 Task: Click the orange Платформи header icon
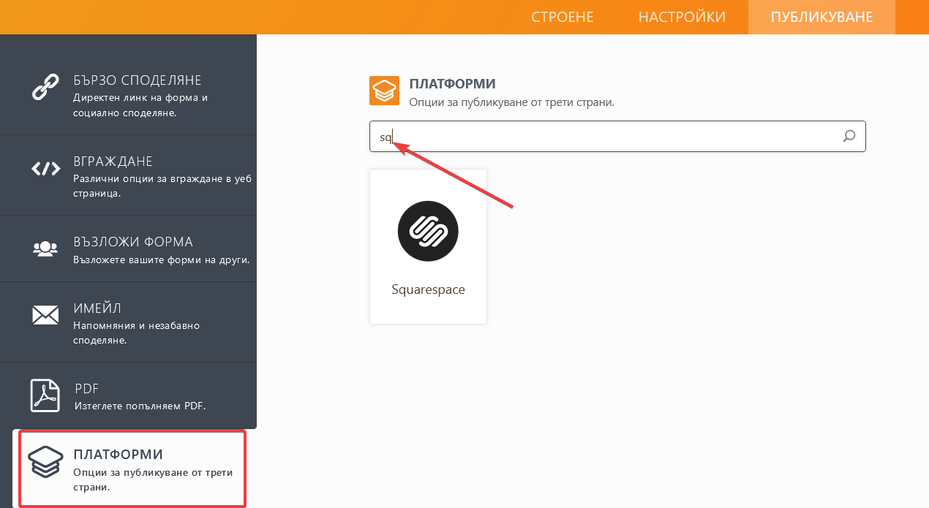[x=384, y=91]
